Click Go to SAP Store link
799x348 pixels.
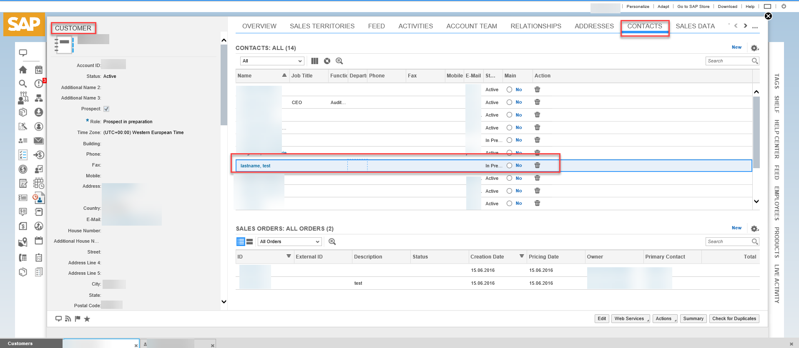click(693, 7)
